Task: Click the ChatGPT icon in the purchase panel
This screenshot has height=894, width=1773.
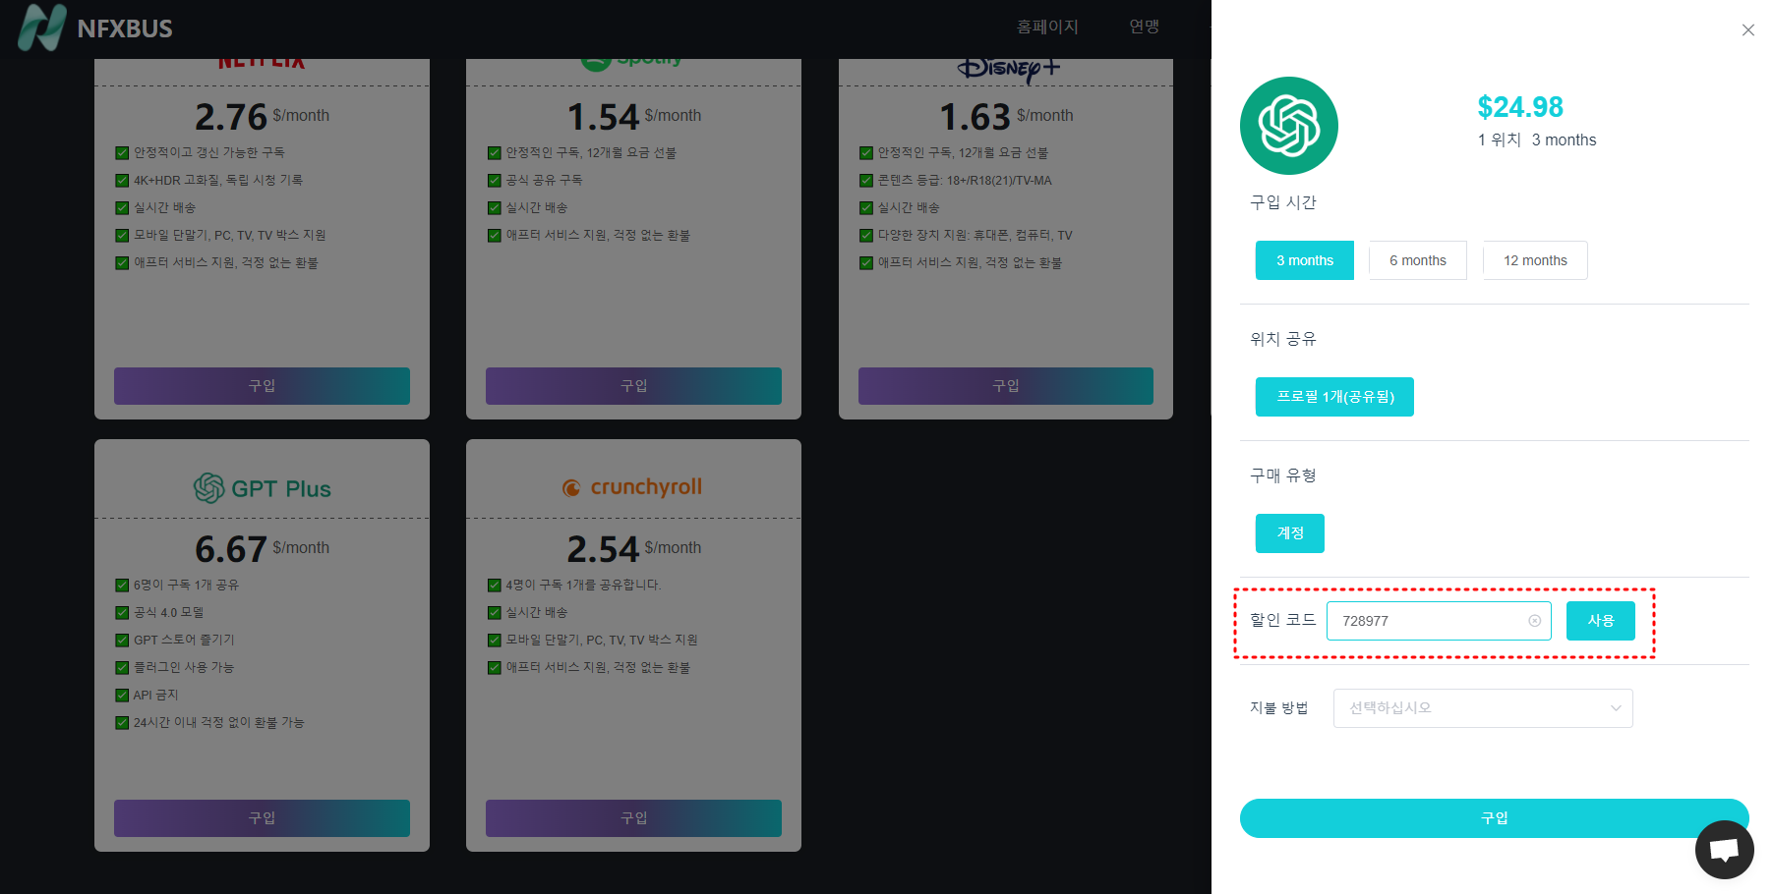Action: pos(1289,126)
